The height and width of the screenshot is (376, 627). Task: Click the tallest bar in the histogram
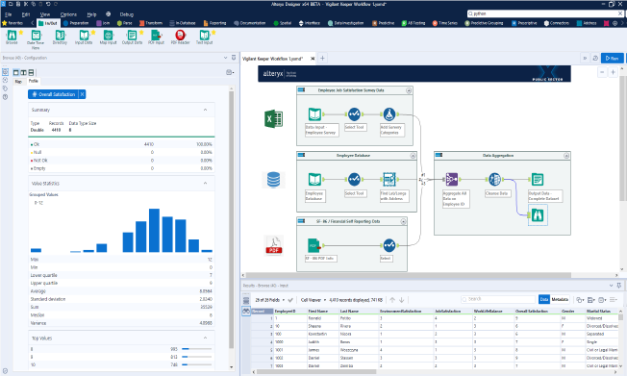[154, 231]
